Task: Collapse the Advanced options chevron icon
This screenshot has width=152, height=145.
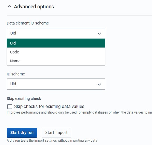Action: coord(9,7)
